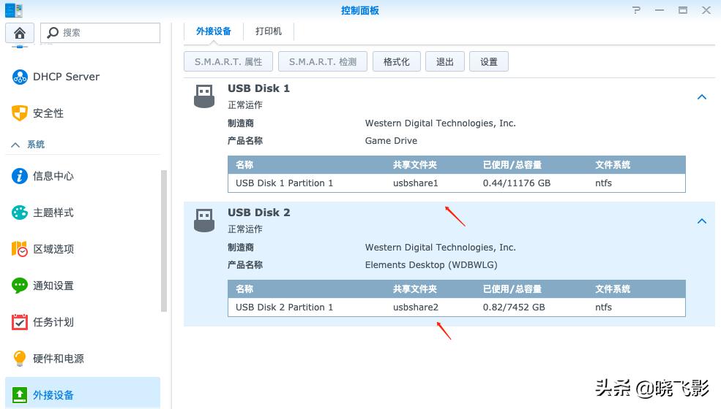
Task: Click the magnifier icon in search box
Action: click(x=53, y=33)
